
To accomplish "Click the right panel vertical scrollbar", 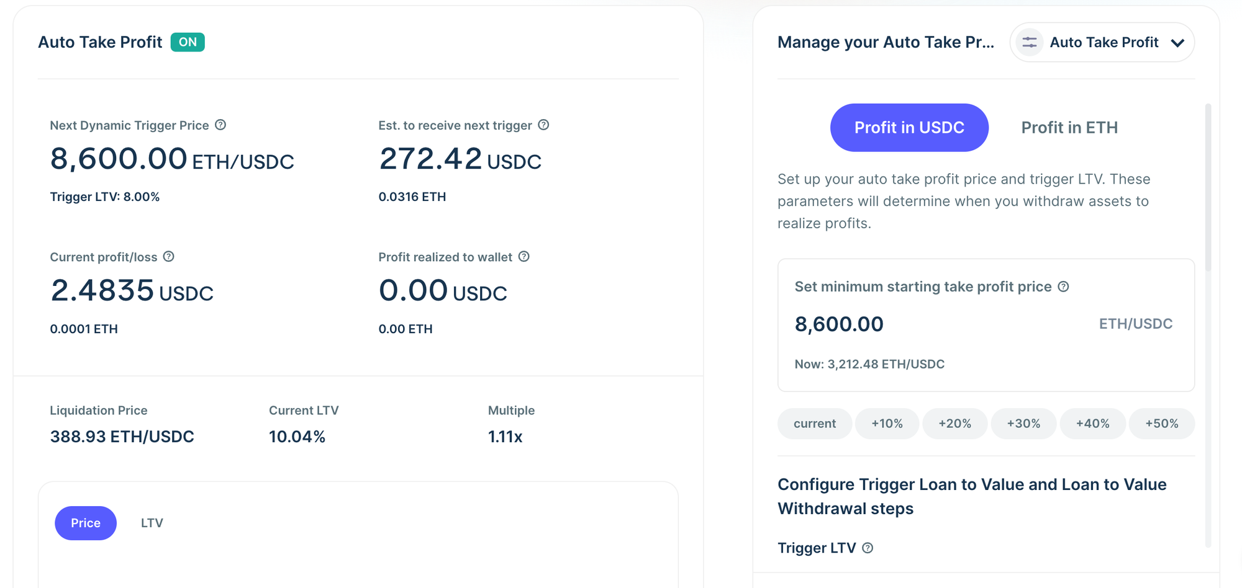I will coord(1208,188).
